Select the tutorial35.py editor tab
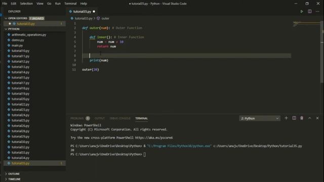324x182 pixels. pyautogui.click(x=82, y=12)
